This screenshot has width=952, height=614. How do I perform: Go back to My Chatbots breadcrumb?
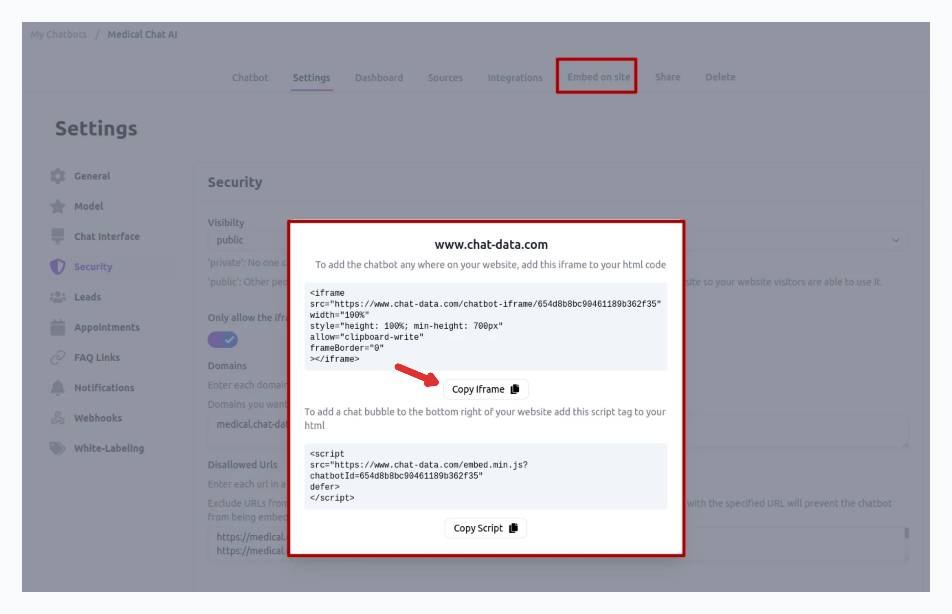58,34
